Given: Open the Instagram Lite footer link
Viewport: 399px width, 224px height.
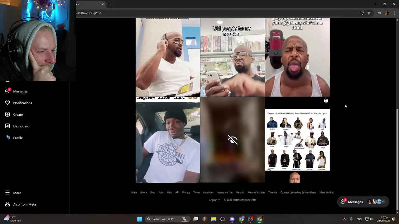Looking at the screenshot, I should point(225,192).
